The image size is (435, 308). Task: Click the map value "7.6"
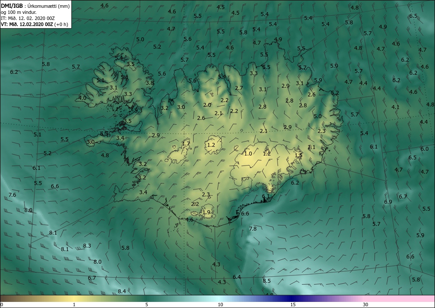tap(12, 195)
